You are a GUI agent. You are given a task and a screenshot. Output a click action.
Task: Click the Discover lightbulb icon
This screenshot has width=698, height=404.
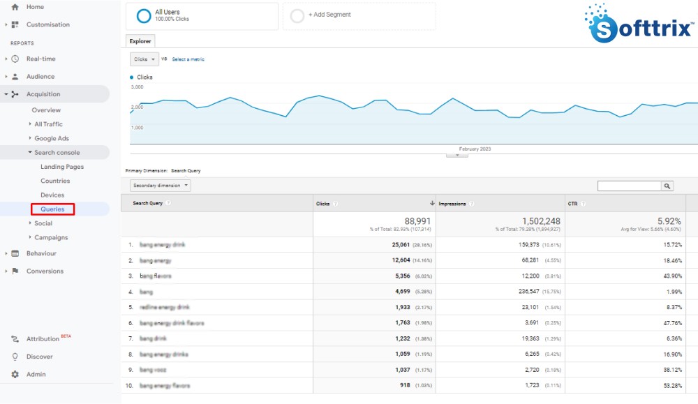tap(15, 357)
